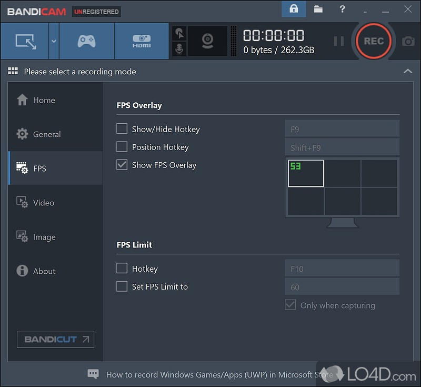Enable FPS Limit Hotkey checkbox

122,268
